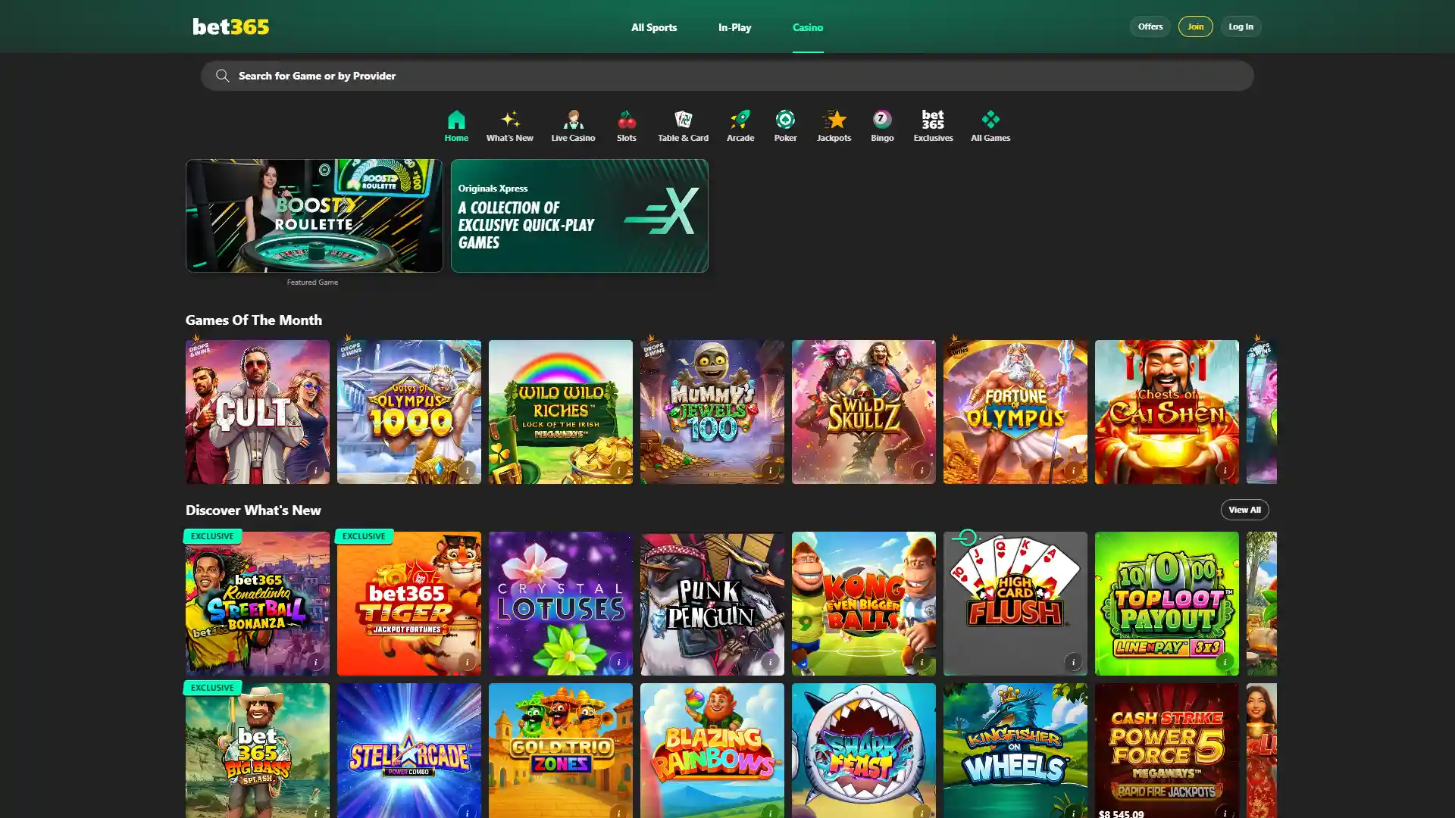Click View All for Discover What's New
This screenshot has width=1455, height=818.
tap(1244, 510)
